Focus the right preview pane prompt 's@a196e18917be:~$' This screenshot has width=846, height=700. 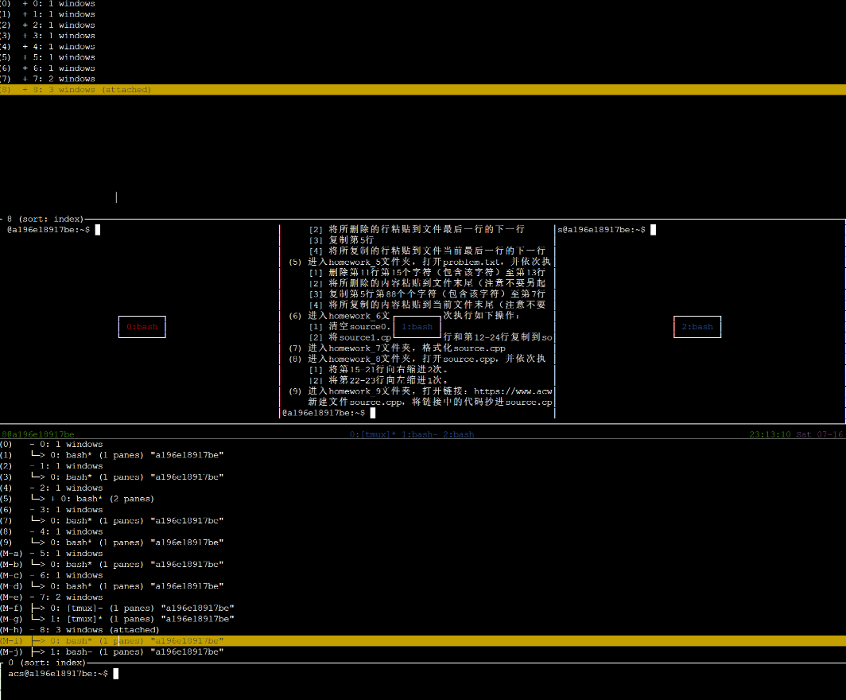pos(601,230)
